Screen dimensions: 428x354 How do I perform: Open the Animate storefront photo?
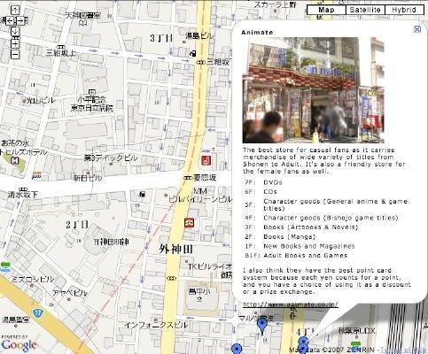[314, 90]
